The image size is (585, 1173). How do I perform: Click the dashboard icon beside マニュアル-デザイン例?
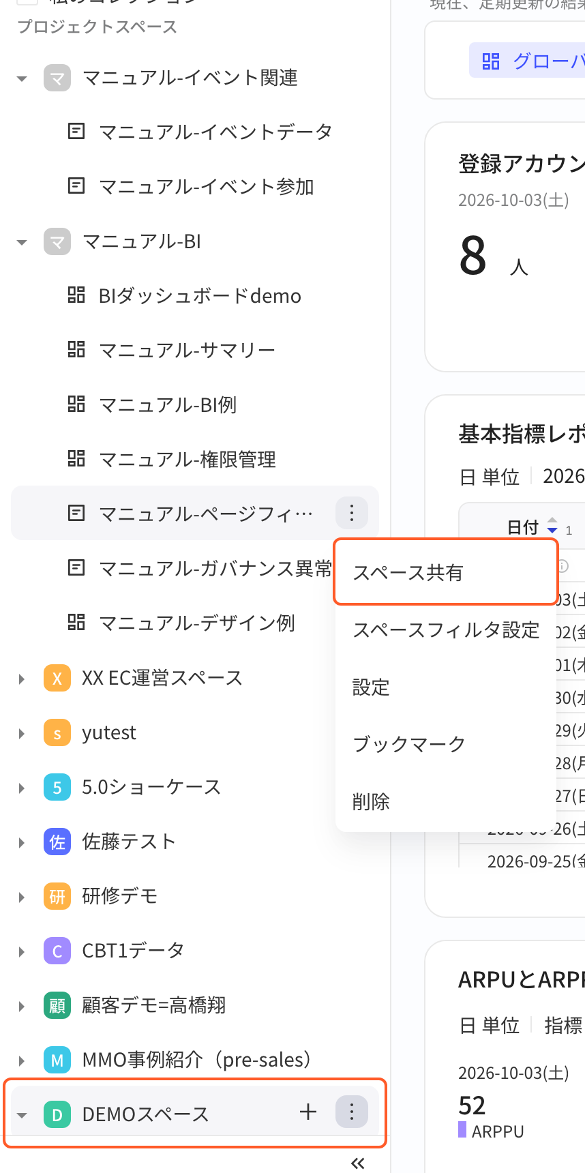click(x=76, y=622)
